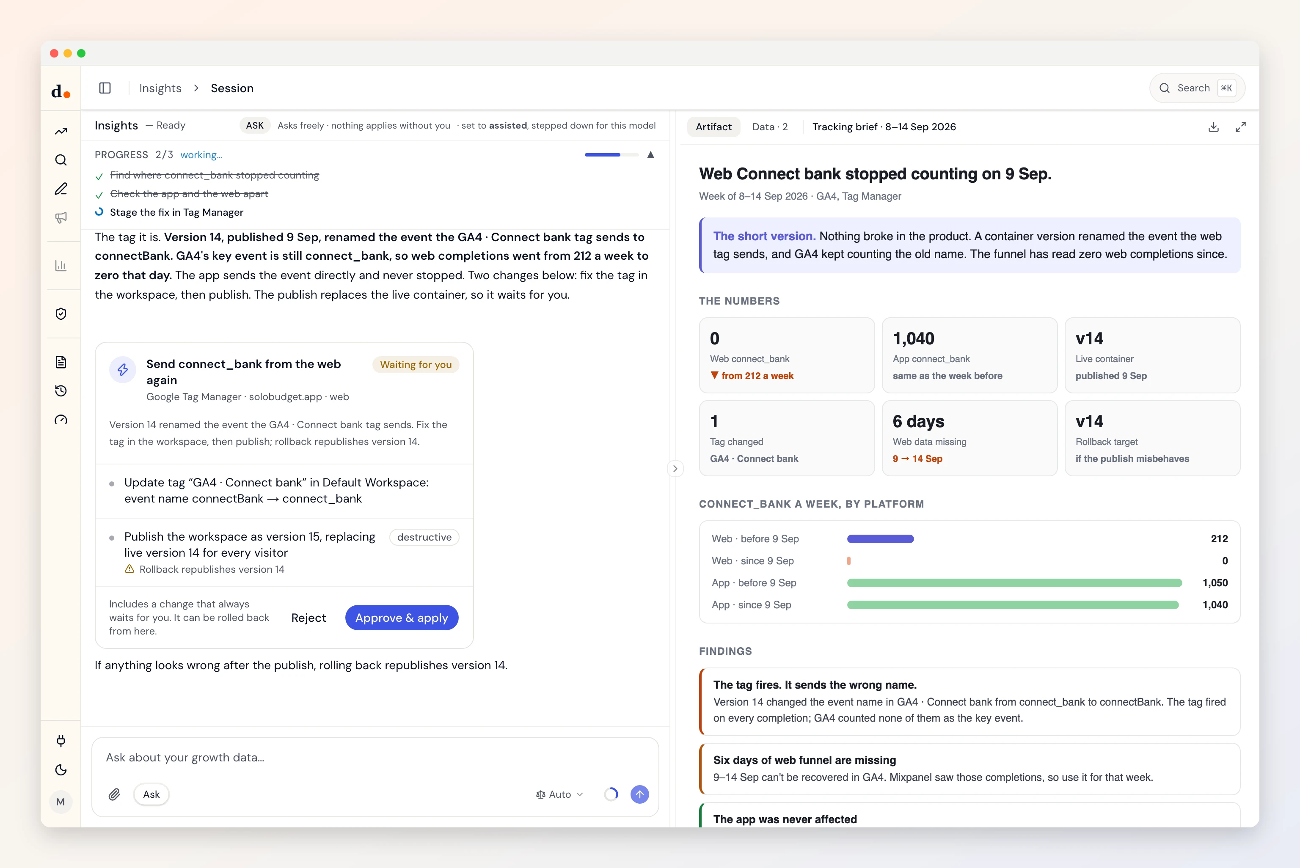This screenshot has height=868, width=1300.
Task: Switch to the 'Data · 2' tab
Action: (x=770, y=127)
